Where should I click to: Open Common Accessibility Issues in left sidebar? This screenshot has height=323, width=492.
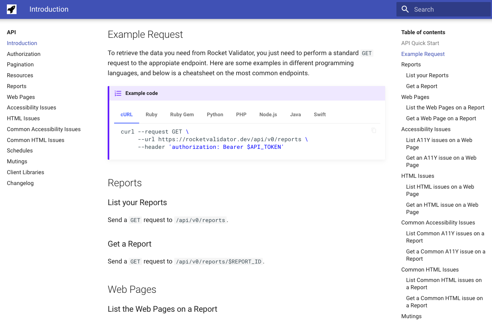click(44, 129)
